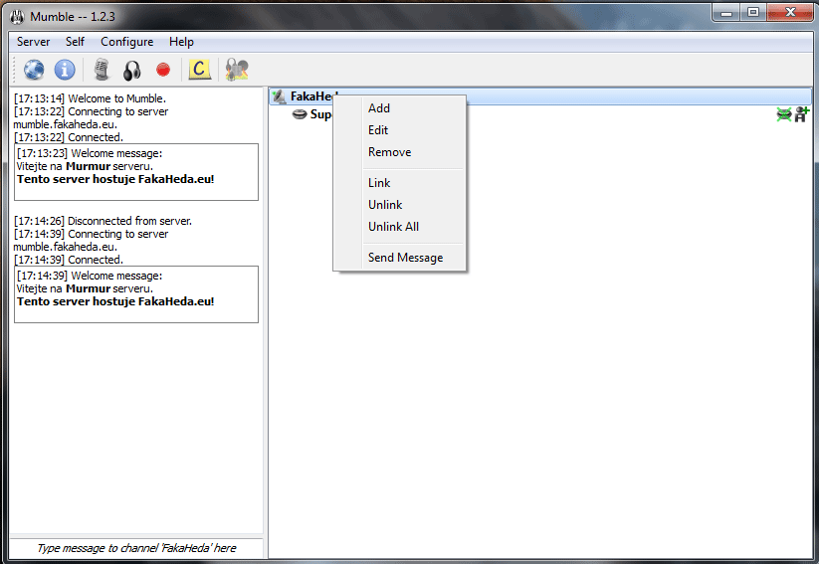Choose Edit from the channel context menu

[x=400, y=130]
